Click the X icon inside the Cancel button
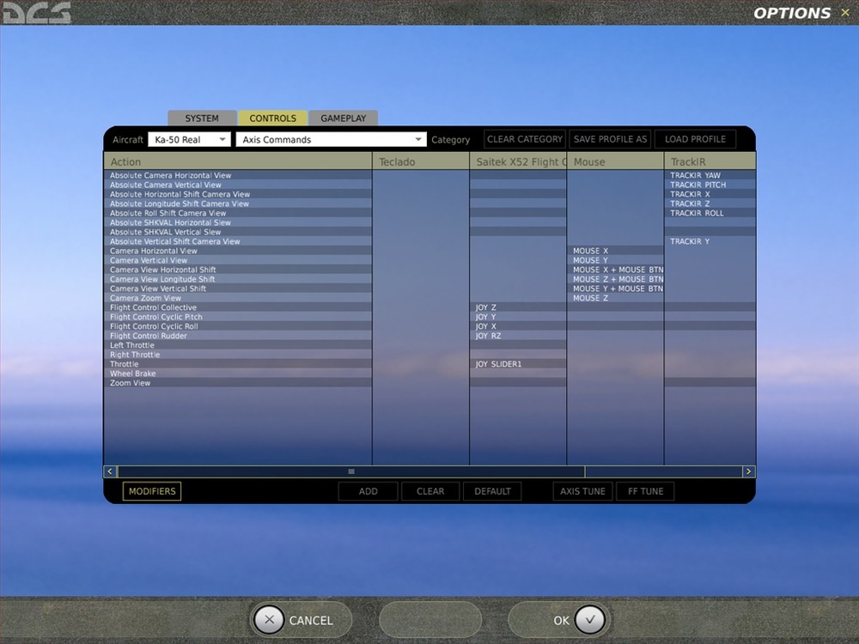Image resolution: width=859 pixels, height=644 pixels. tap(269, 619)
